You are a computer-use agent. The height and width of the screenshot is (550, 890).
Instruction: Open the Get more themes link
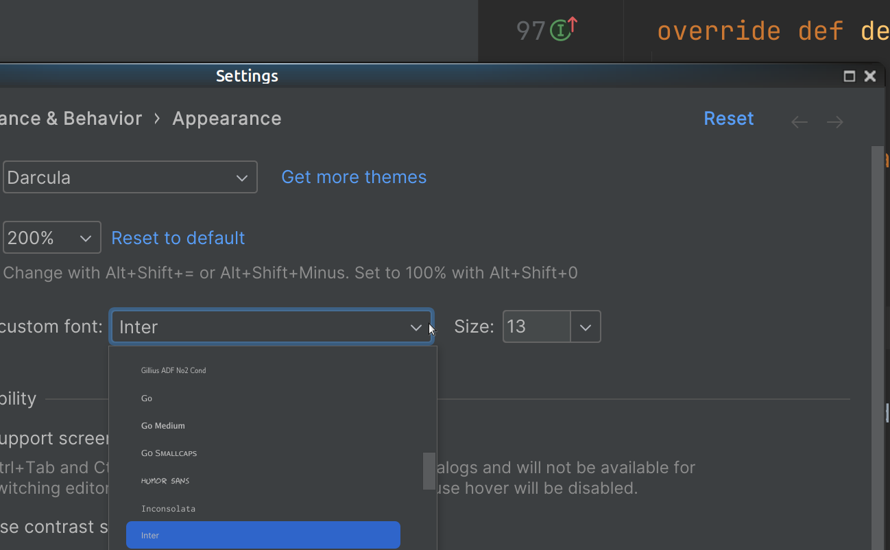tap(354, 177)
